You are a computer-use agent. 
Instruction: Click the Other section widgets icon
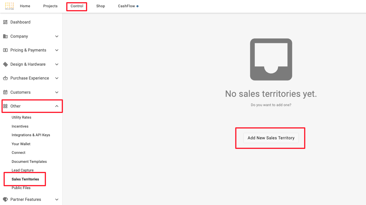click(6, 106)
